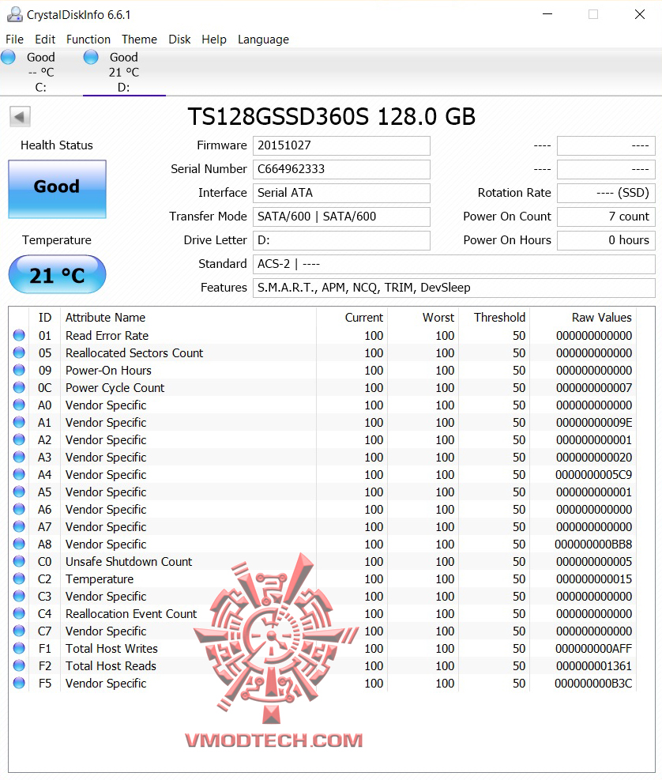662x780 pixels.
Task: Click raw value 000000001361
Action: click(594, 666)
